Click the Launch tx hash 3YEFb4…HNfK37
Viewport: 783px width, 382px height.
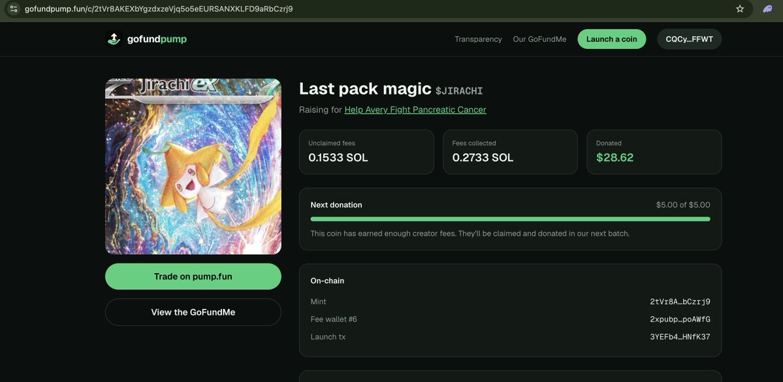coord(680,336)
